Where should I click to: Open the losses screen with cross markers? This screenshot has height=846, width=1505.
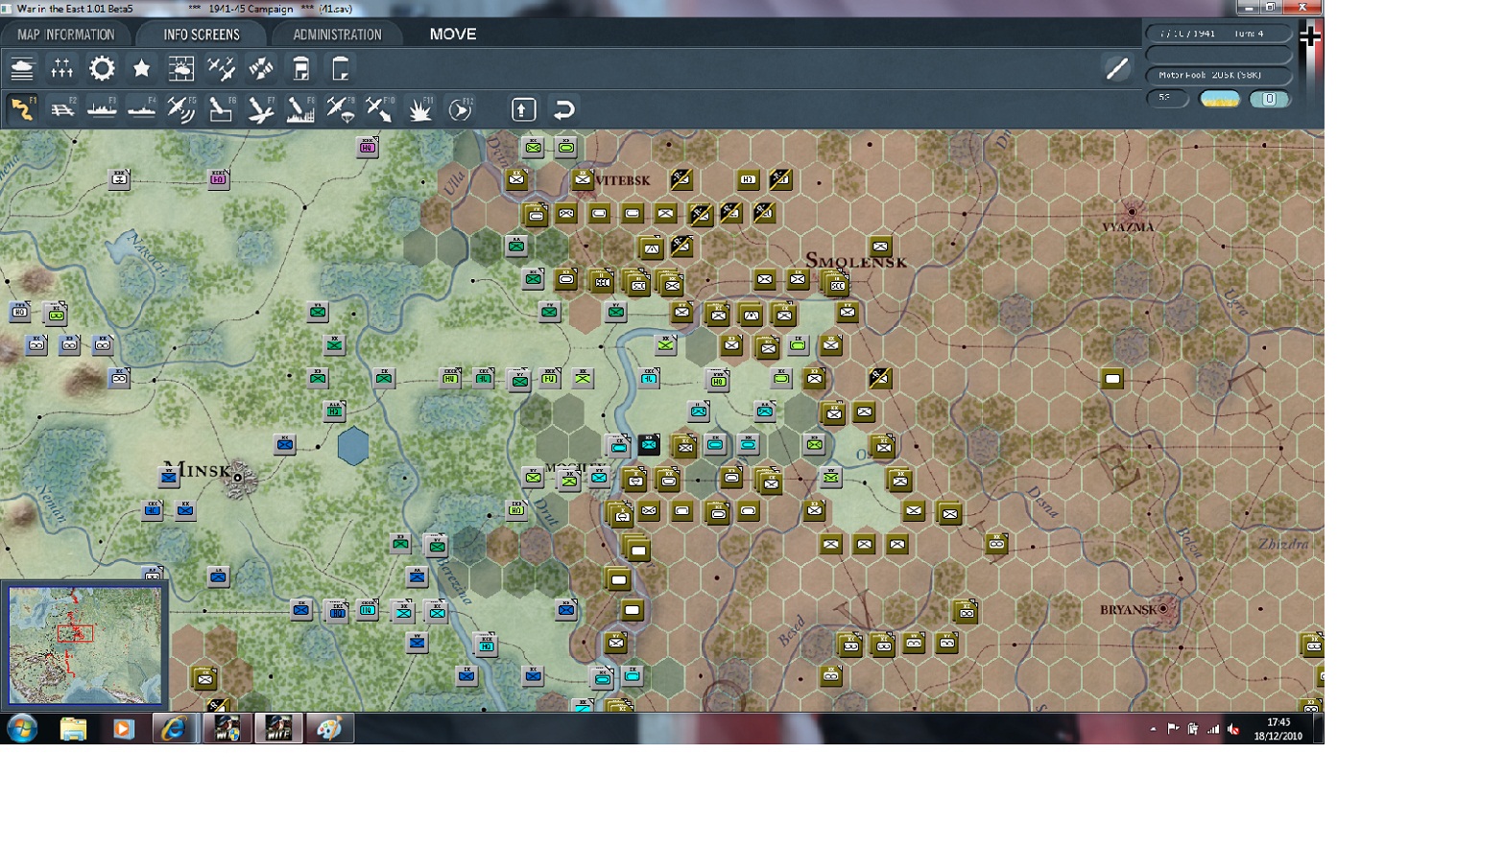tap(62, 69)
